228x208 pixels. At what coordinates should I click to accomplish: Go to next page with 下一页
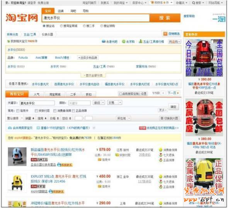[174, 93]
